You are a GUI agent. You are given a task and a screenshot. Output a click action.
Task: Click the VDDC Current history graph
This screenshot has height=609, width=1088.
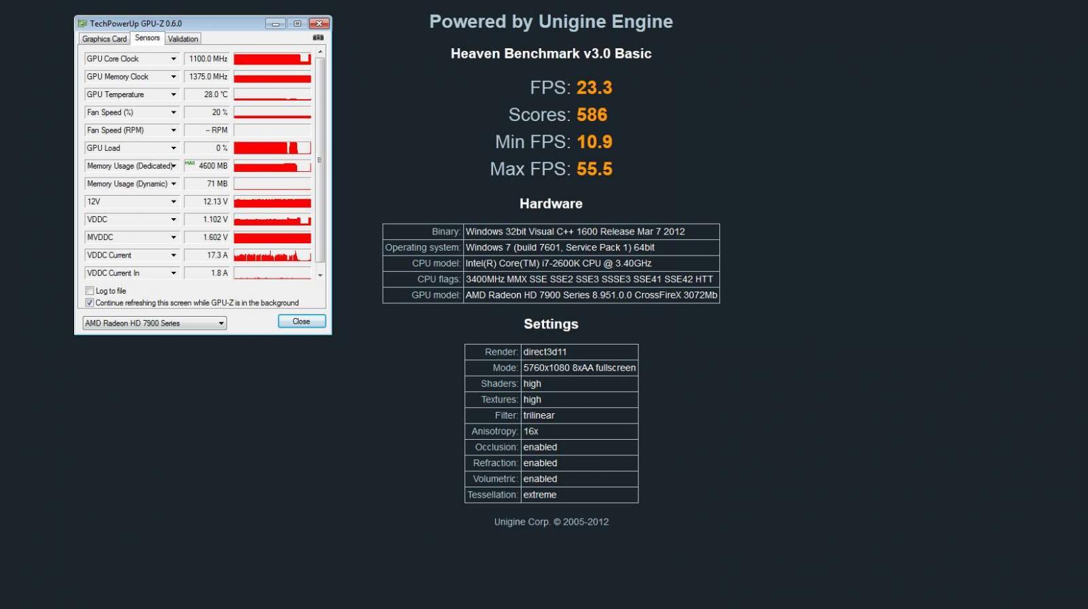click(272, 256)
